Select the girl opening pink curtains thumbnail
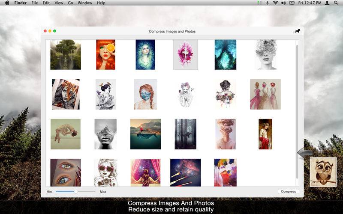The width and height of the screenshot is (343, 214). (145, 172)
